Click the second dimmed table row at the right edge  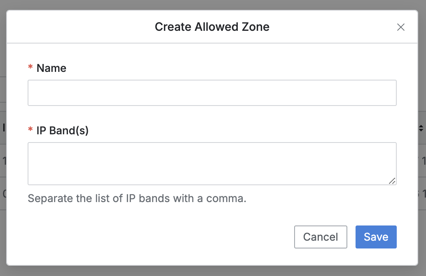[422, 193]
